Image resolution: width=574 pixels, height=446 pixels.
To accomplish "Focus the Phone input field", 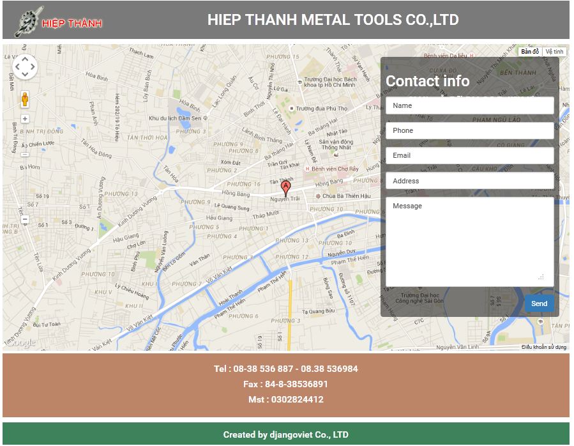I will [469, 130].
